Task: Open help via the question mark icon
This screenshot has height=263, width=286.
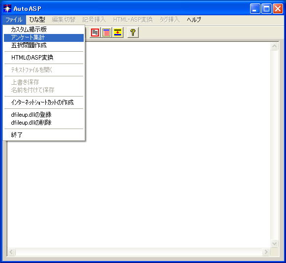Action: click(133, 33)
